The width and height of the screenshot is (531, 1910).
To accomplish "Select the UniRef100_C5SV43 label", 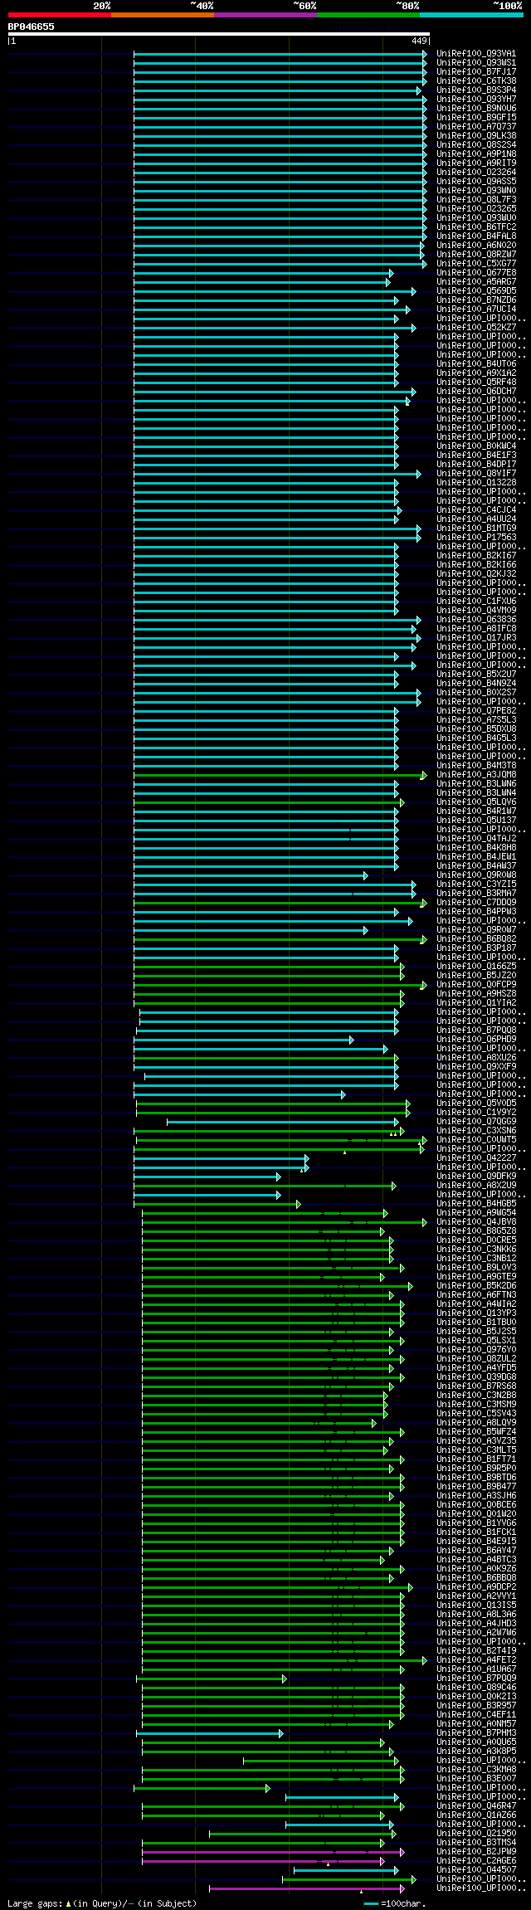I will click(476, 1414).
